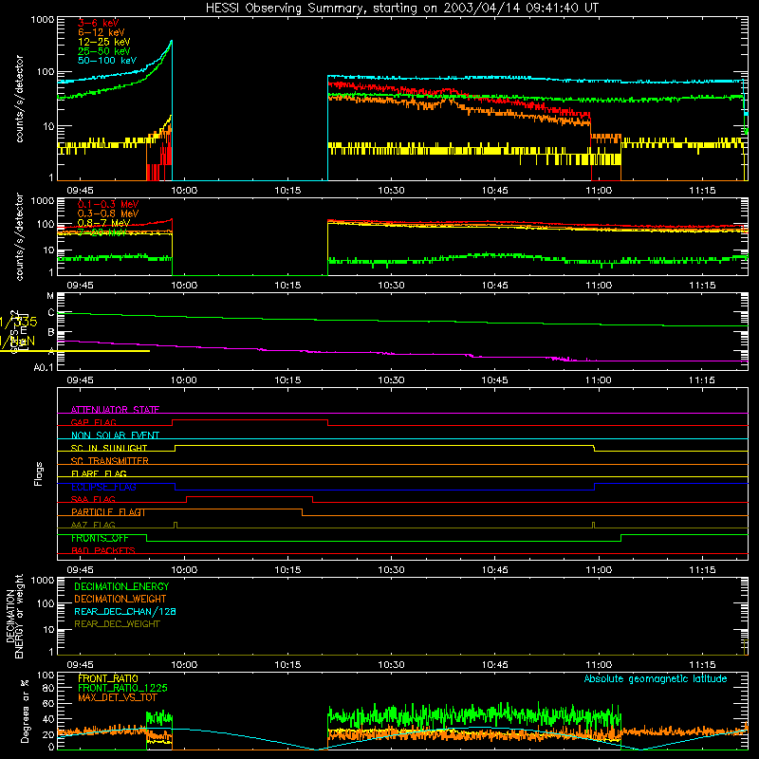Select the AAZ_FLAG label

(x=93, y=525)
